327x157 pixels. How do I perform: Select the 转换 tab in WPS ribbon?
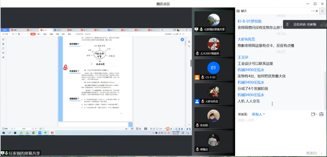click(x=69, y=34)
